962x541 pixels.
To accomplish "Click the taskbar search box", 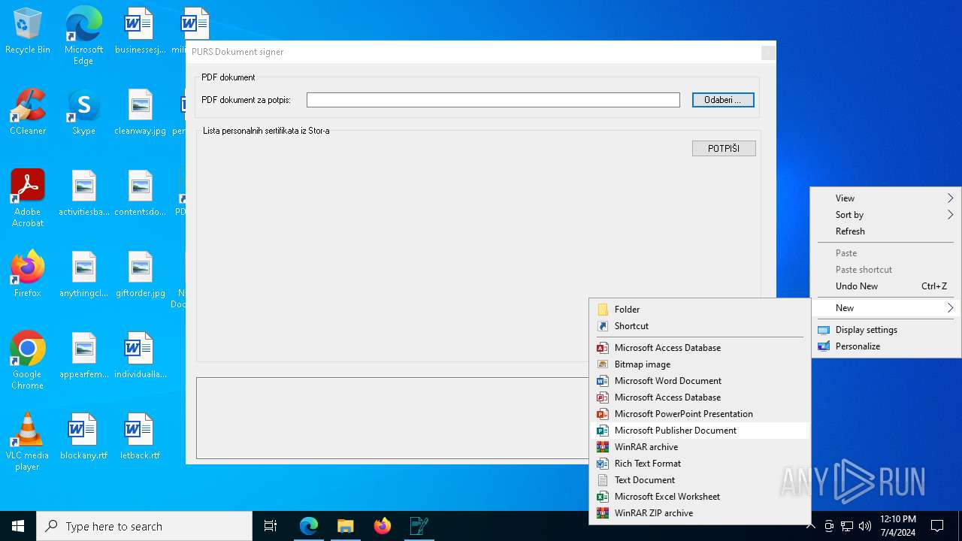I will coord(144,526).
